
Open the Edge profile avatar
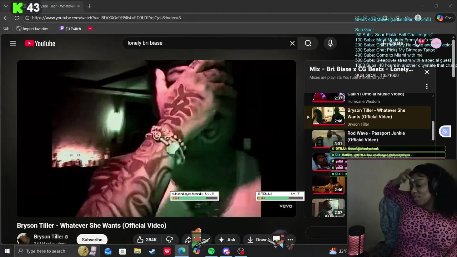point(418,18)
